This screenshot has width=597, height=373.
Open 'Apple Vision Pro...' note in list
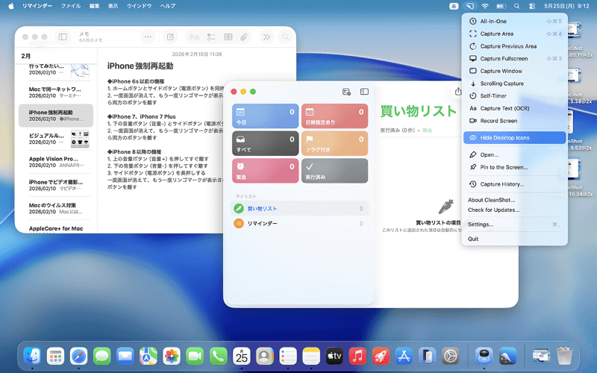coord(55,162)
